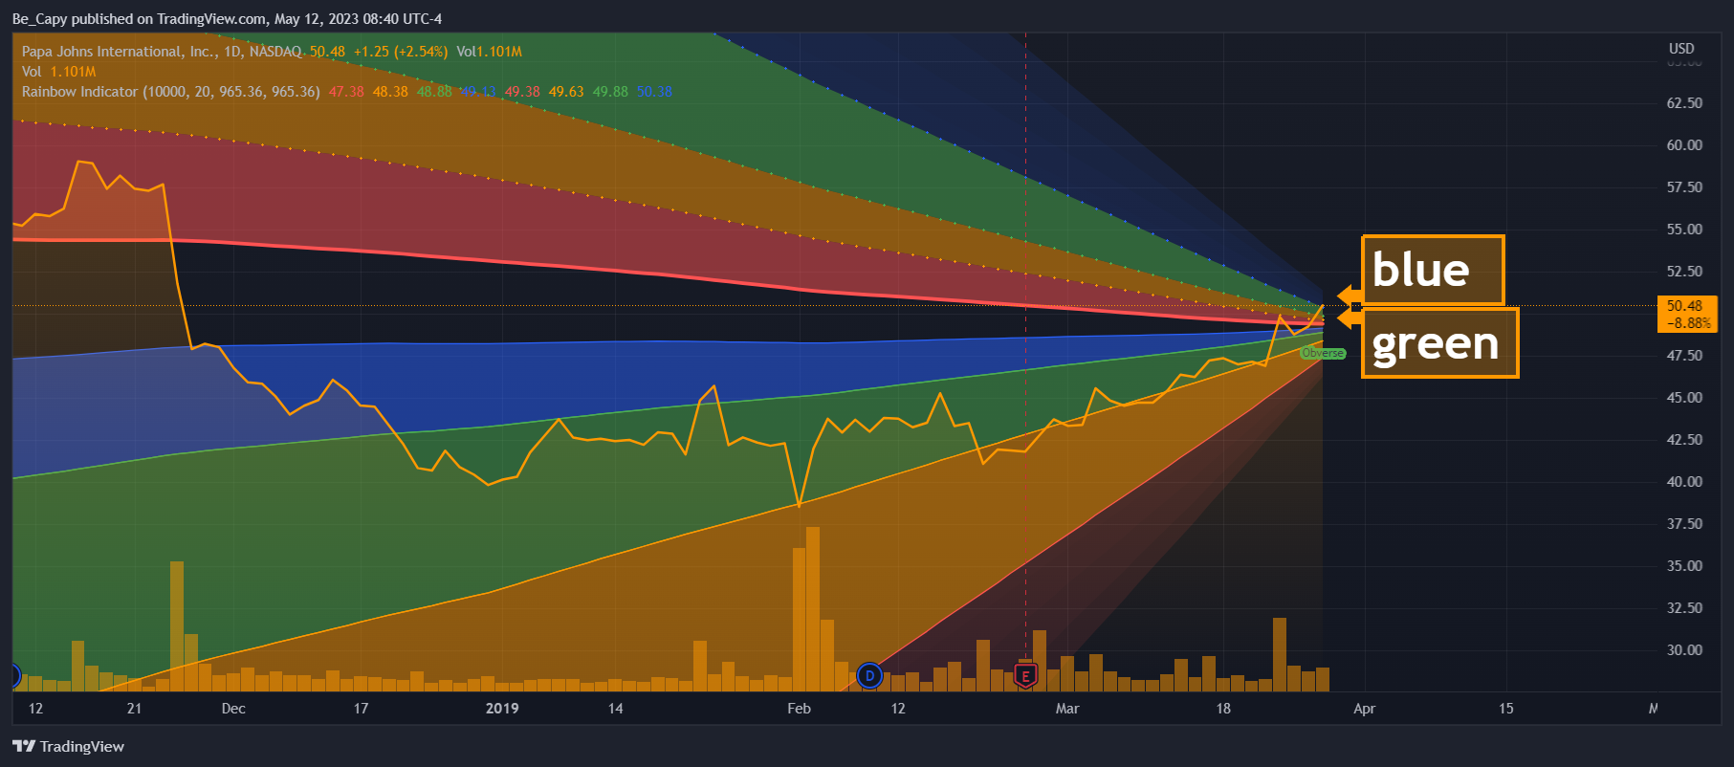Screen dimensions: 1734x767
Task: Click the 'Dec' date axis label
Action: pyautogui.click(x=233, y=709)
